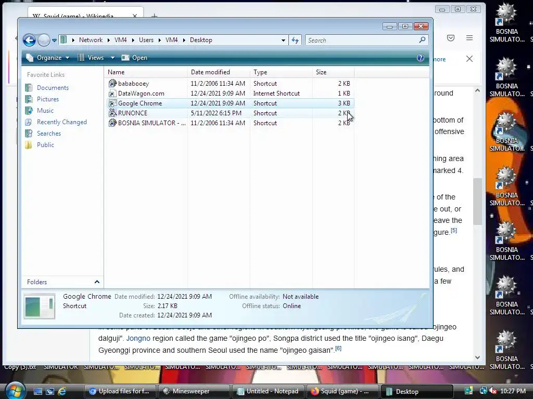Click the Users breadcrumb in address bar
Screen dimensions: 533x399
tap(146, 40)
